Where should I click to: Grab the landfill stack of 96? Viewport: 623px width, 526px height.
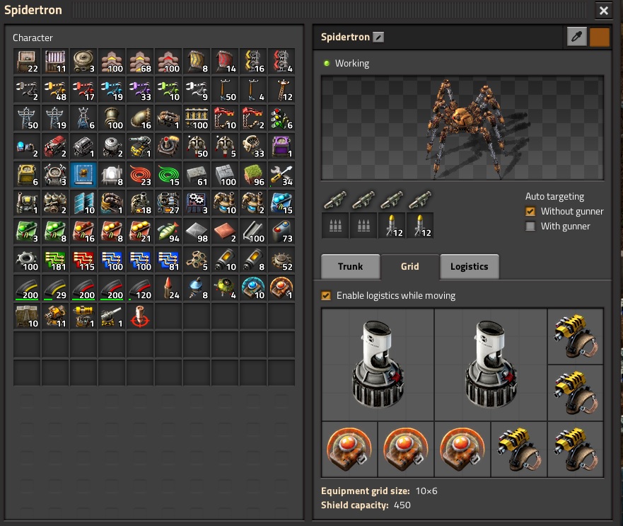[x=253, y=175]
